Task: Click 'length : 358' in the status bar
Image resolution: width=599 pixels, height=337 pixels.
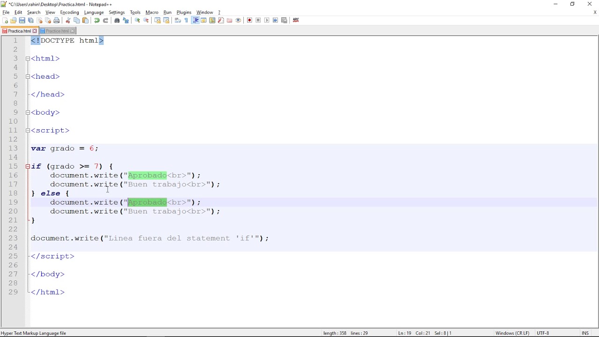Action: click(x=335, y=333)
